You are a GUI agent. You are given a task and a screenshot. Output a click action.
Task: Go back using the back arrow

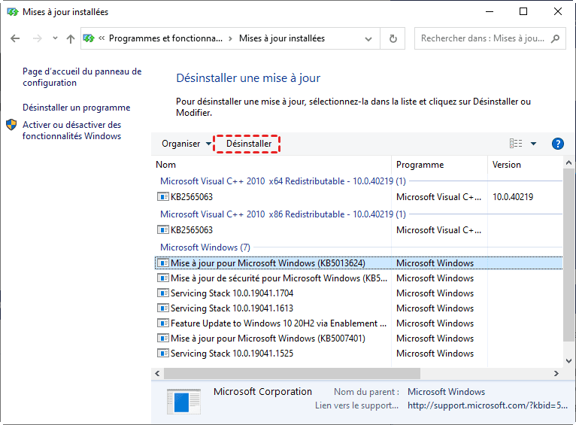[x=15, y=38]
